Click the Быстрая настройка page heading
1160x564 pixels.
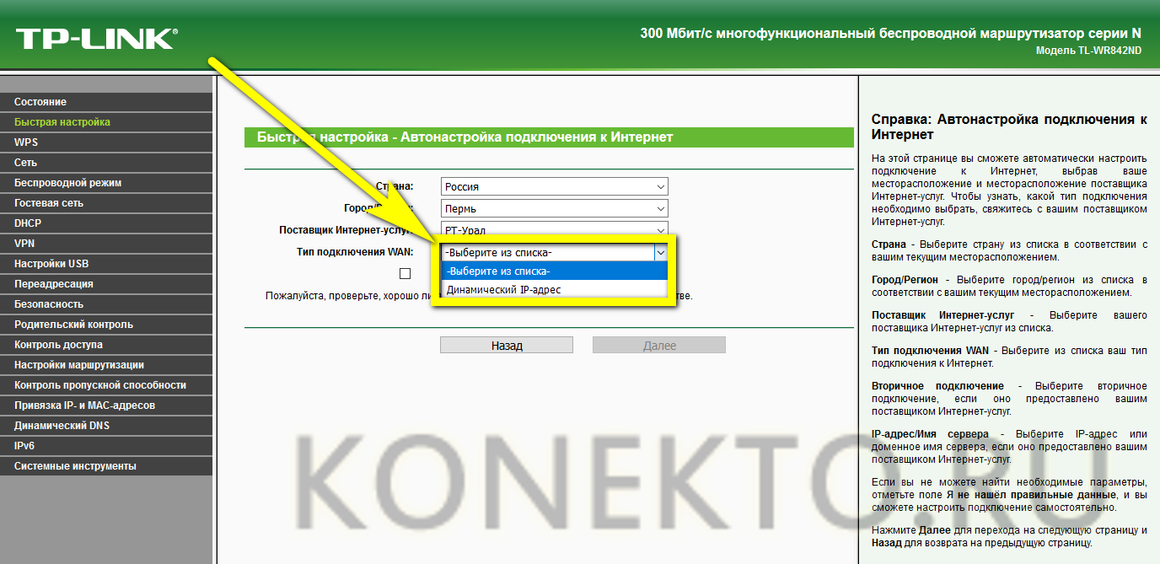point(465,137)
